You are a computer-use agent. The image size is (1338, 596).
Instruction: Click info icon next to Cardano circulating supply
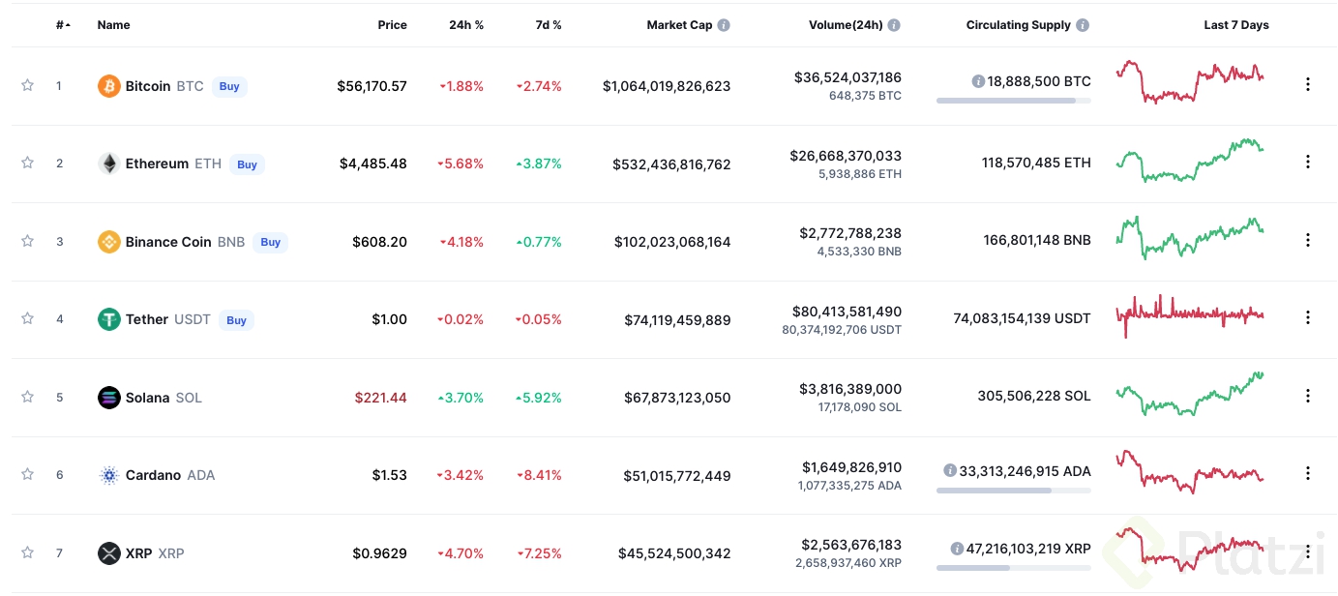[950, 471]
